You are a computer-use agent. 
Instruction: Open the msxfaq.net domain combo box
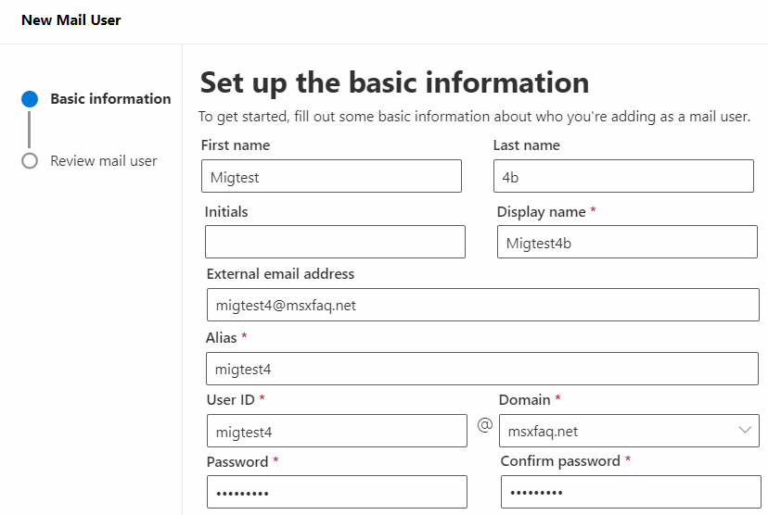pyautogui.click(x=630, y=431)
